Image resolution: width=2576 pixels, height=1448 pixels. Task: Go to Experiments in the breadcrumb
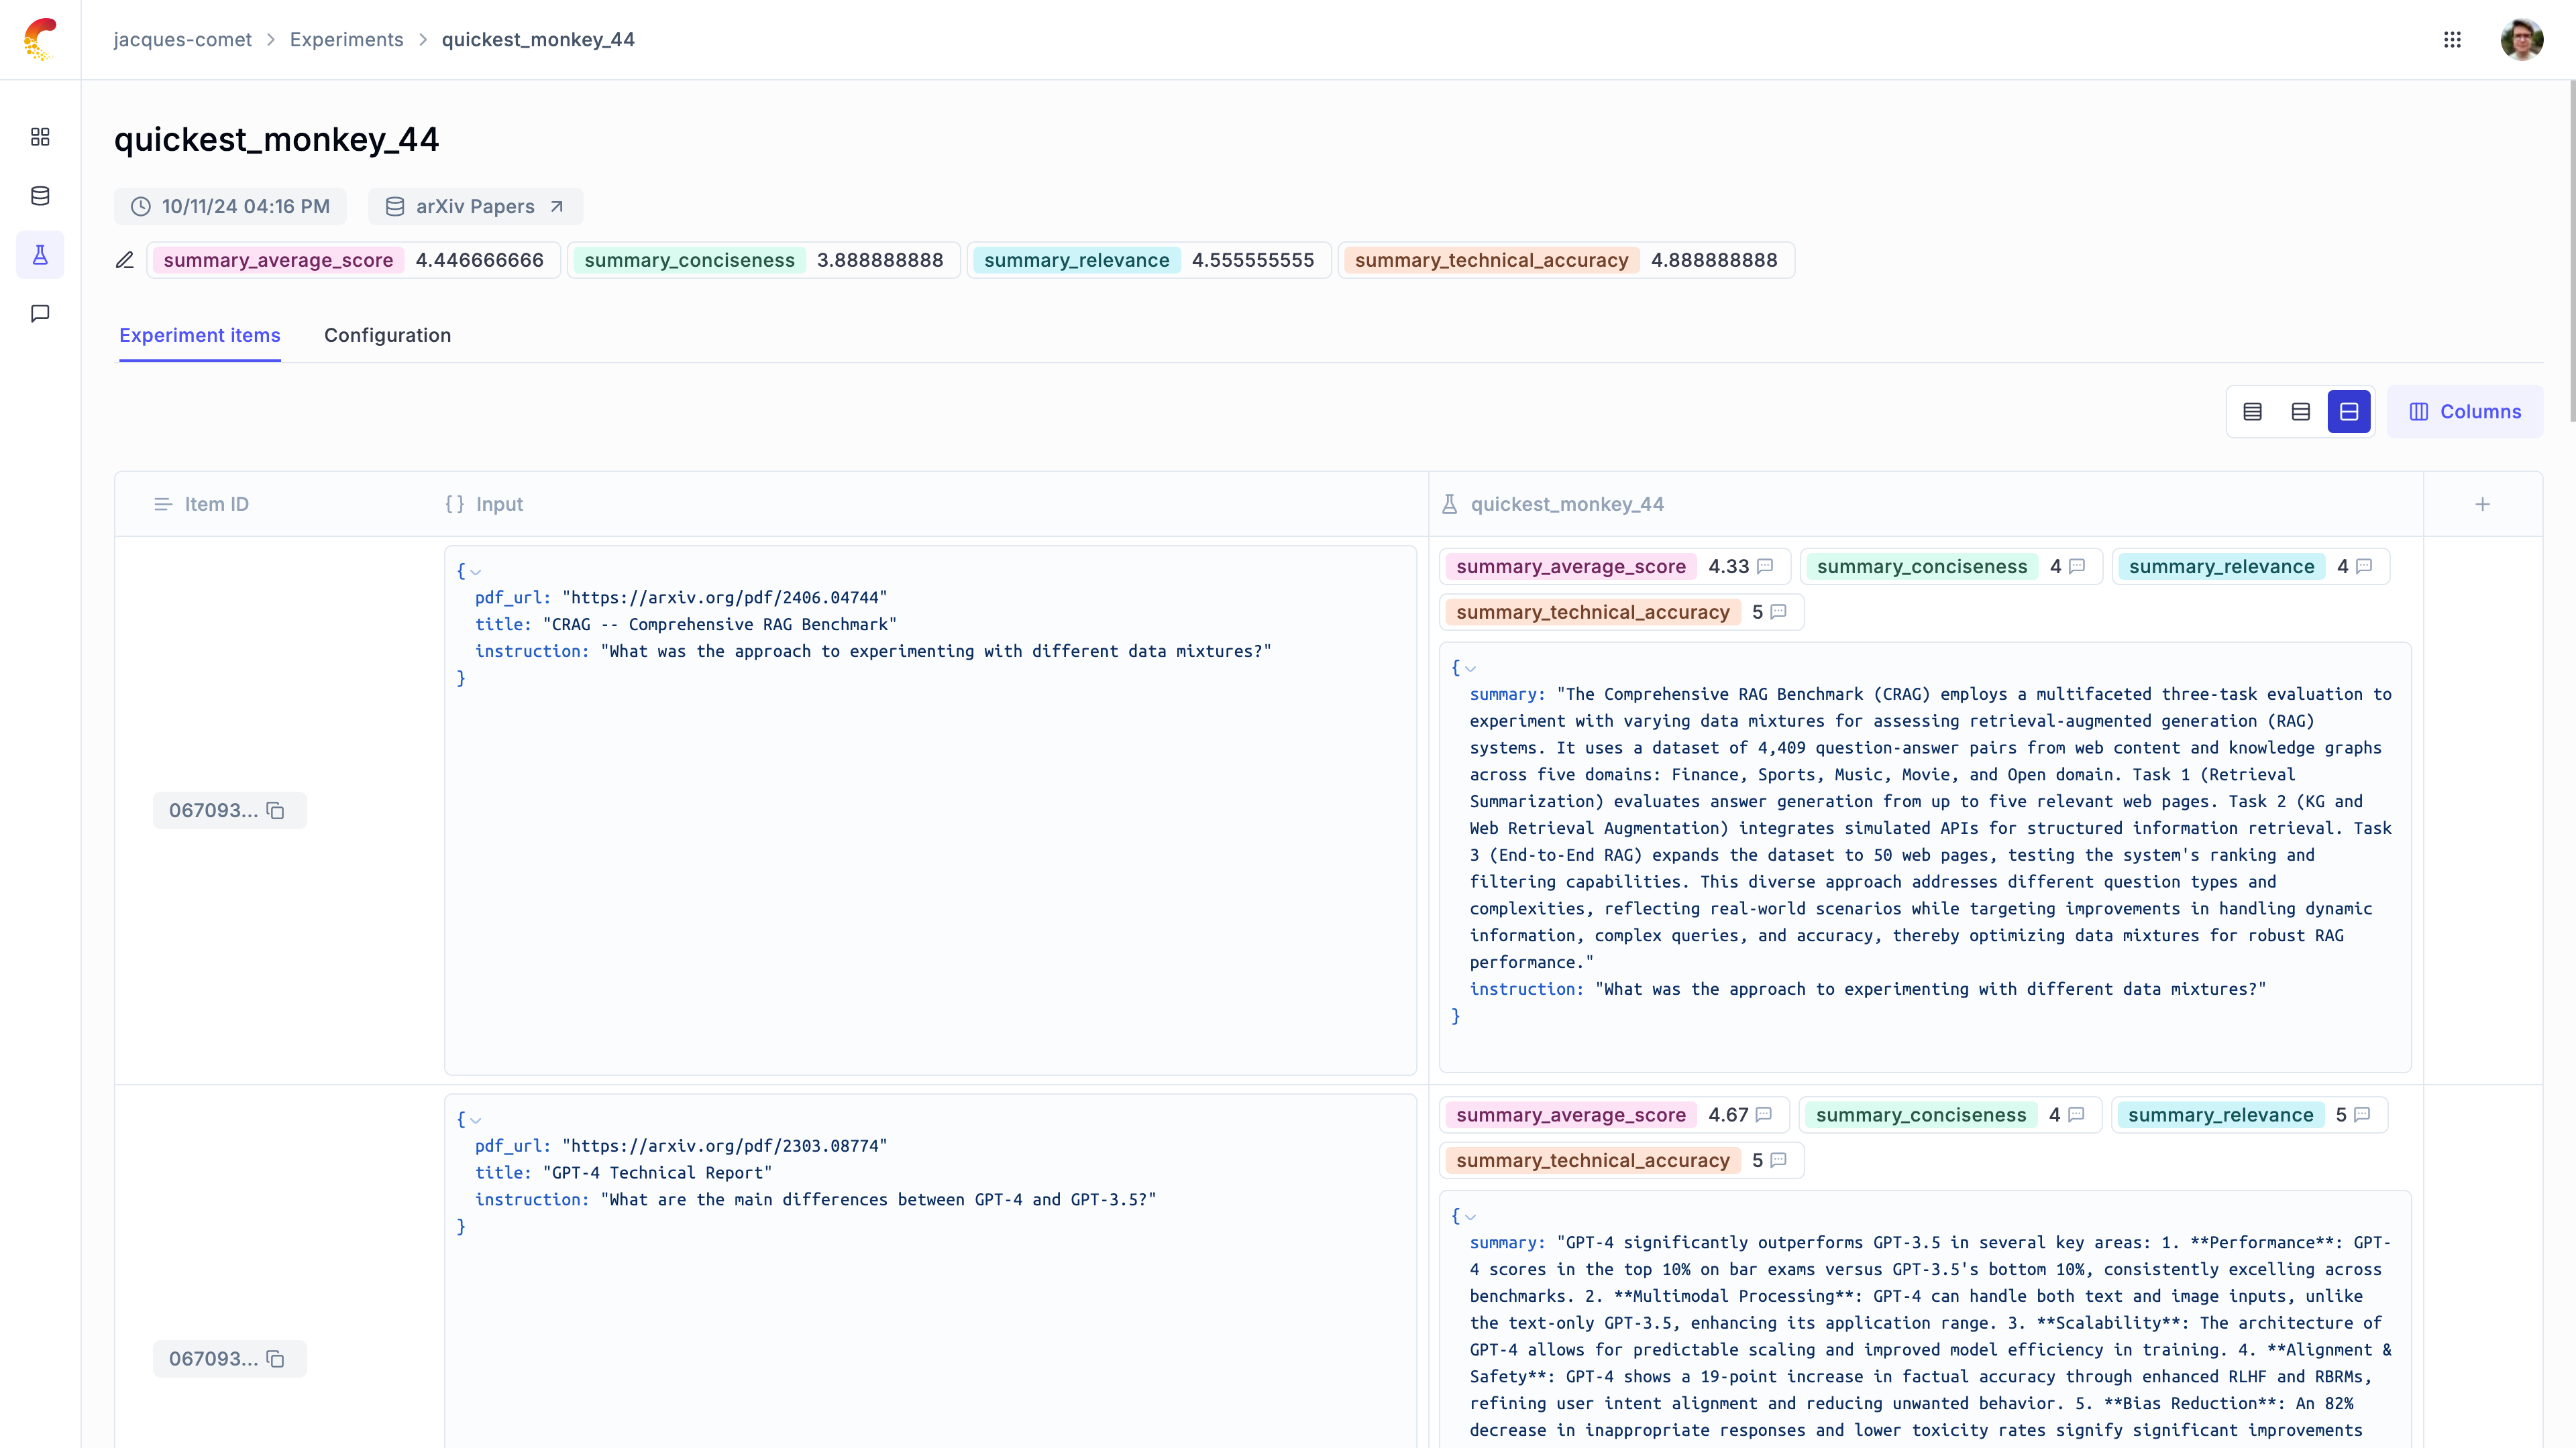tap(346, 40)
